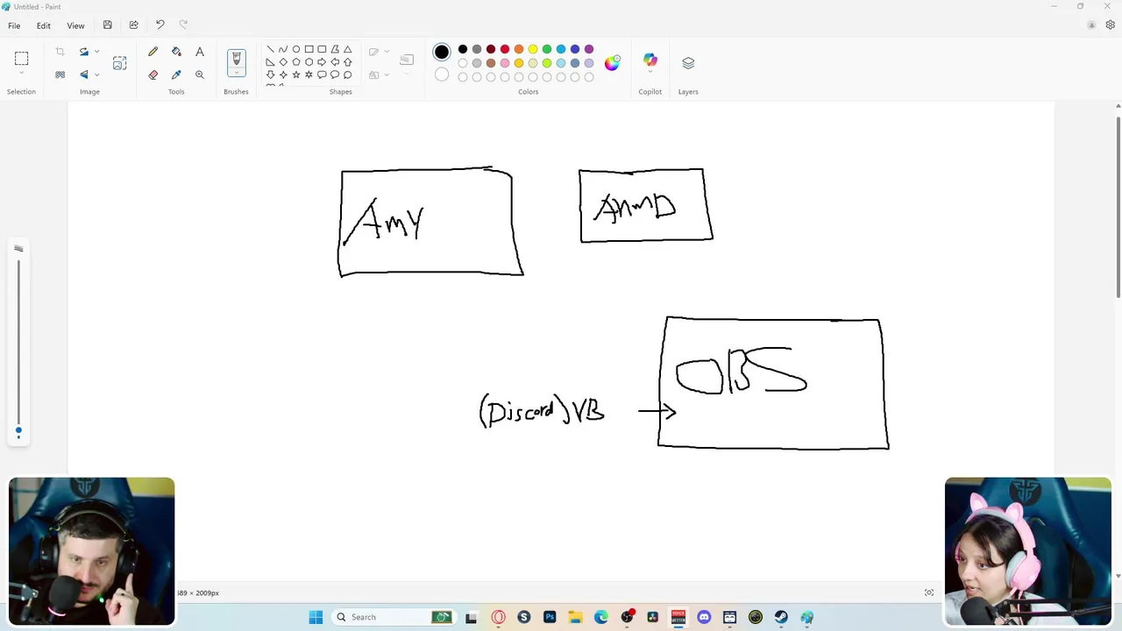The height and width of the screenshot is (631, 1122).
Task: Pick the pink color swatch
Action: [505, 63]
